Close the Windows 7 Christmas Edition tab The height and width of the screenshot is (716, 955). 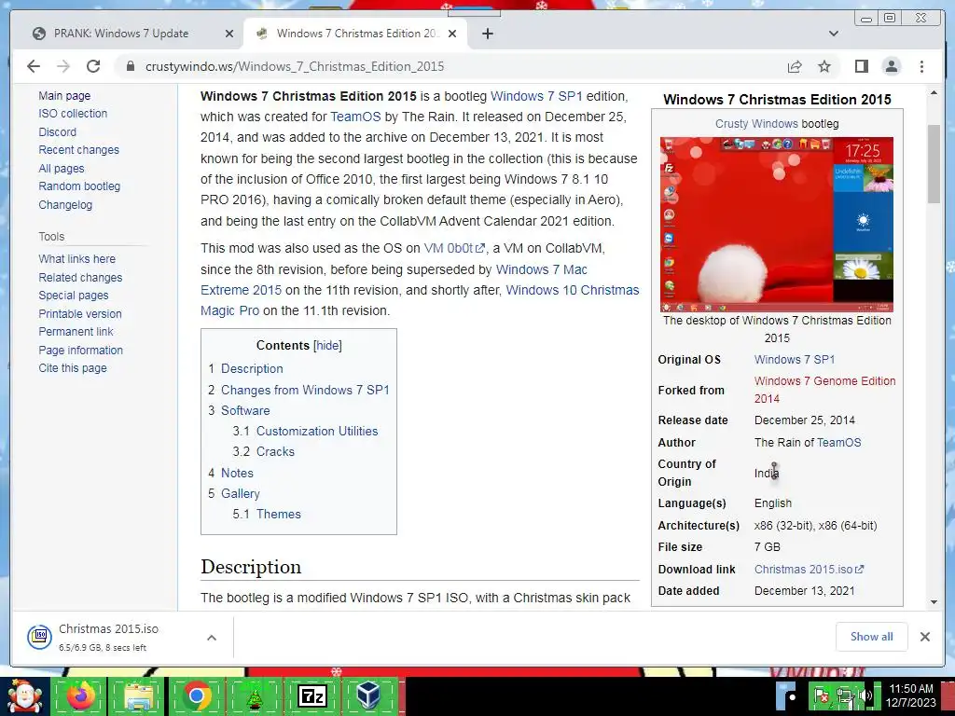(452, 34)
